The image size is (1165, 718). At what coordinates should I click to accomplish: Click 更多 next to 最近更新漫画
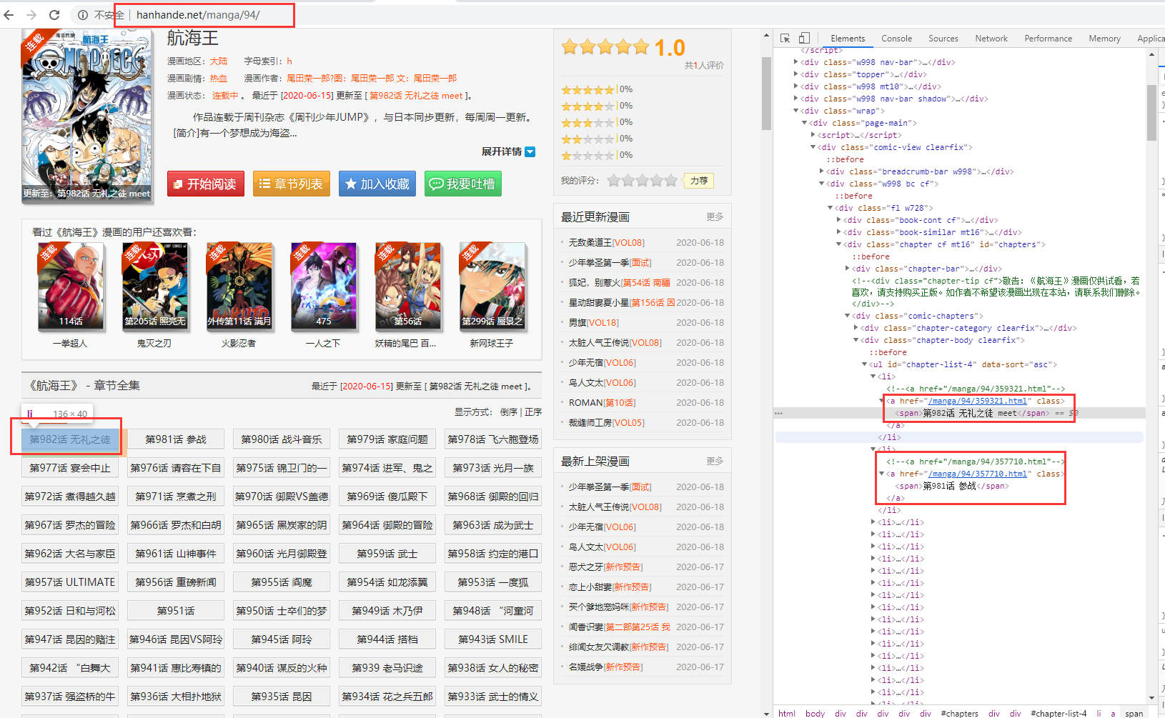pyautogui.click(x=715, y=216)
